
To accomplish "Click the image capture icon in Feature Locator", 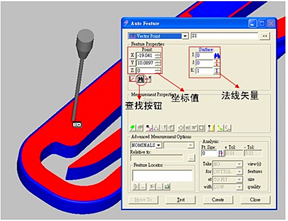I will pos(167,186).
